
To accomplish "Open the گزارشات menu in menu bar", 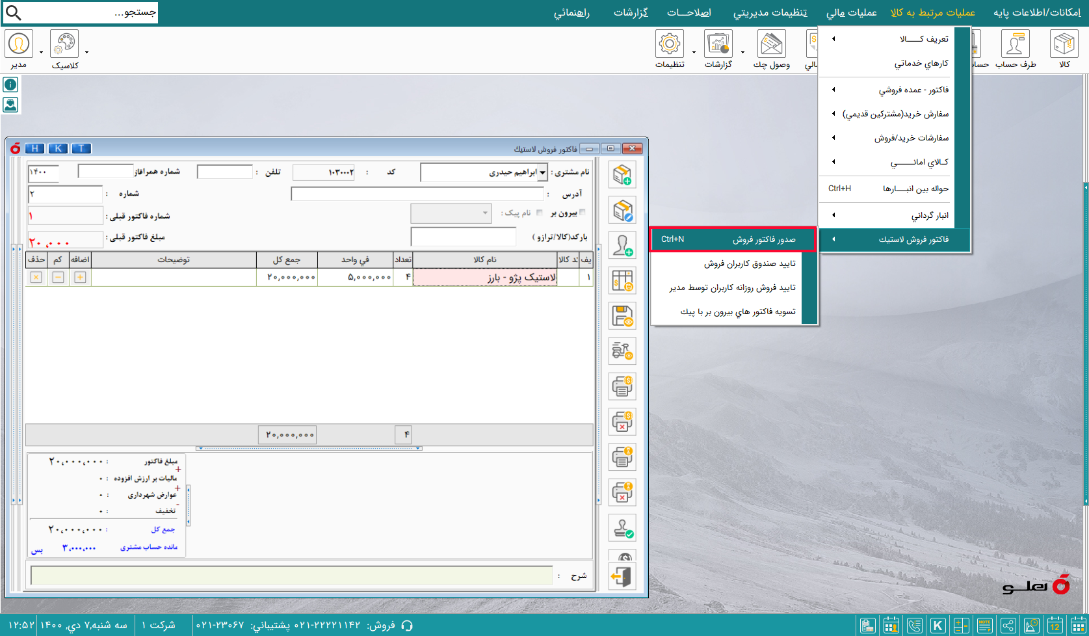I will click(x=631, y=12).
